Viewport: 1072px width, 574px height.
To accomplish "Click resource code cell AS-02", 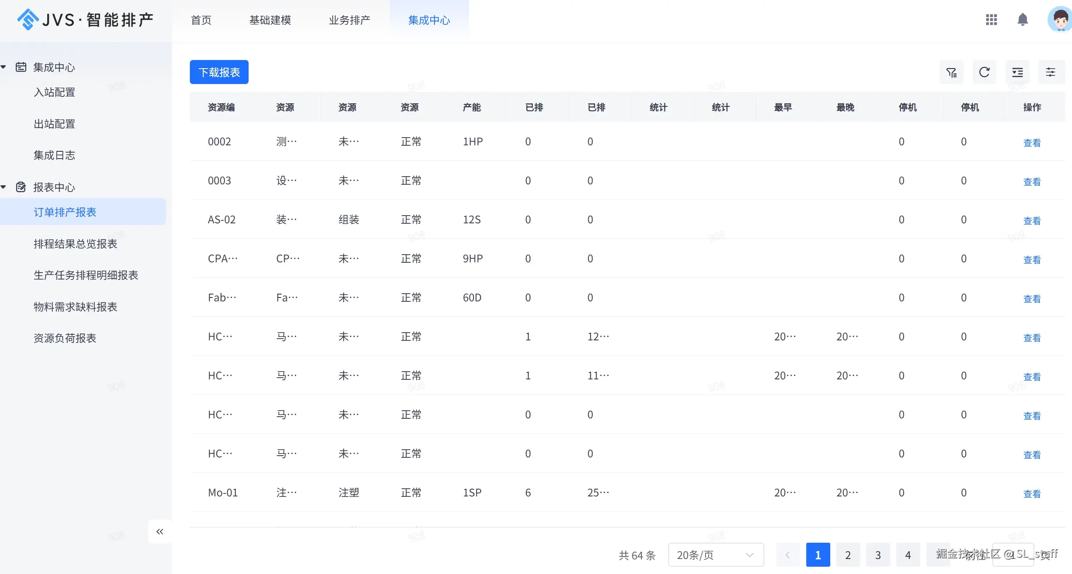I will pyautogui.click(x=222, y=219).
